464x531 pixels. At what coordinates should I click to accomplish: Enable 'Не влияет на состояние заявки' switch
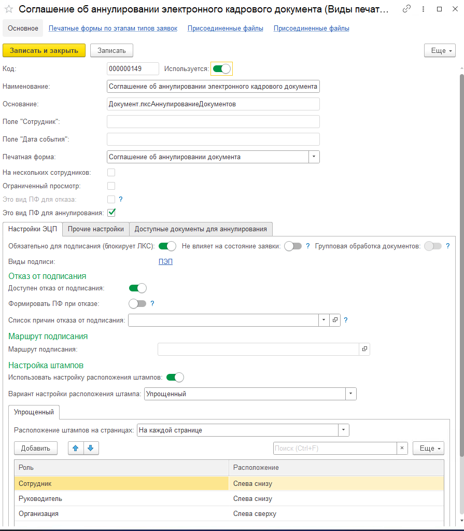coord(293,246)
